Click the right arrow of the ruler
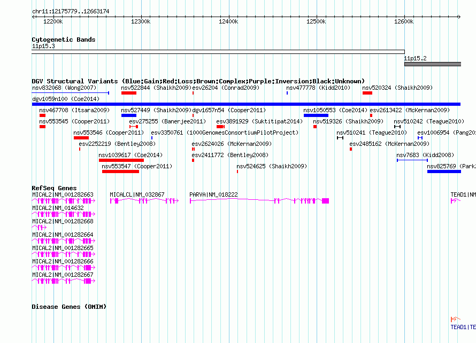 point(459,17)
